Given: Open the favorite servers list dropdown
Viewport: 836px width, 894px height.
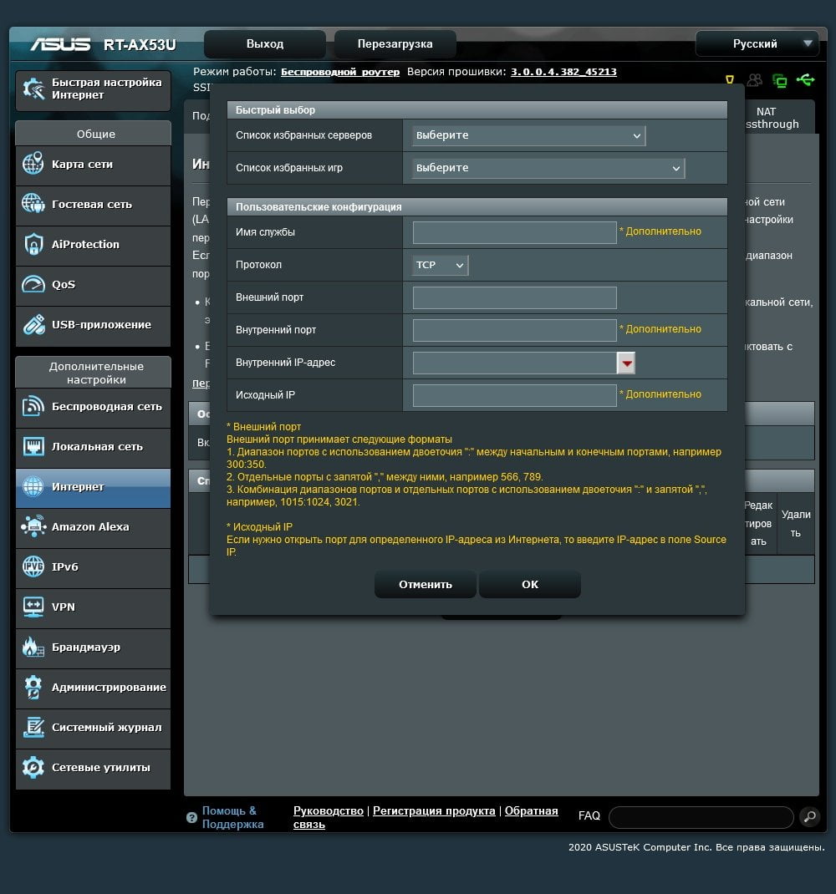Looking at the screenshot, I should click(x=528, y=135).
